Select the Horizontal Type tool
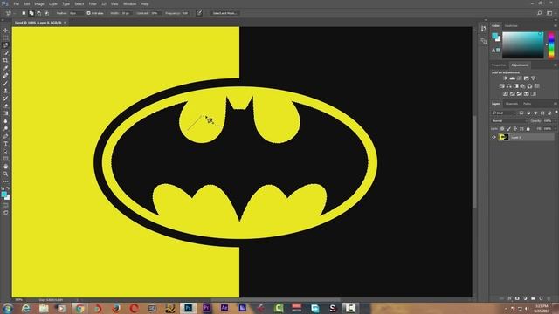This screenshot has height=314, width=559. tap(5, 143)
